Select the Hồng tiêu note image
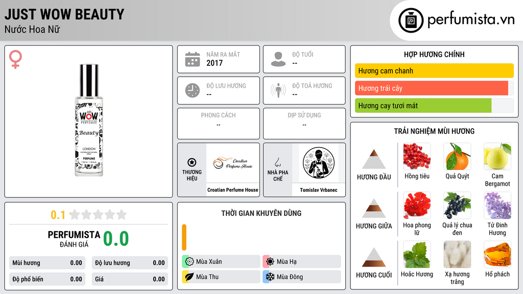 [417, 156]
